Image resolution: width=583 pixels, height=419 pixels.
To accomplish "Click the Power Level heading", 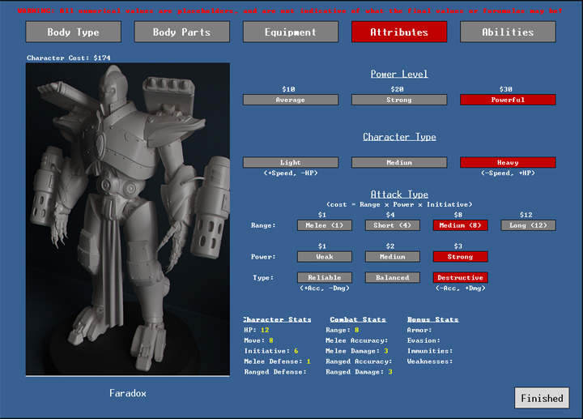I will tap(399, 74).
